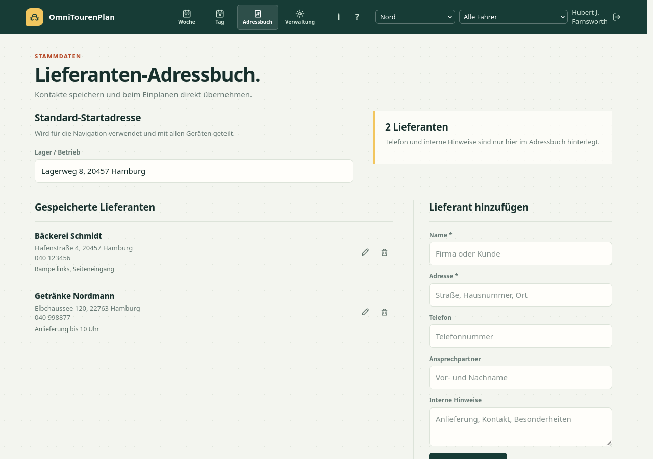
Task: Click the Lager / Betrieb address field
Action: (194, 171)
